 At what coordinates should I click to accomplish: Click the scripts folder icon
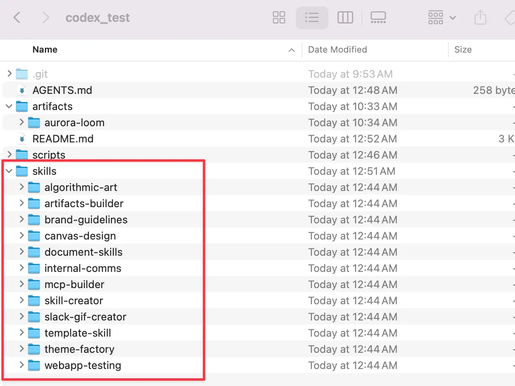[x=22, y=155]
